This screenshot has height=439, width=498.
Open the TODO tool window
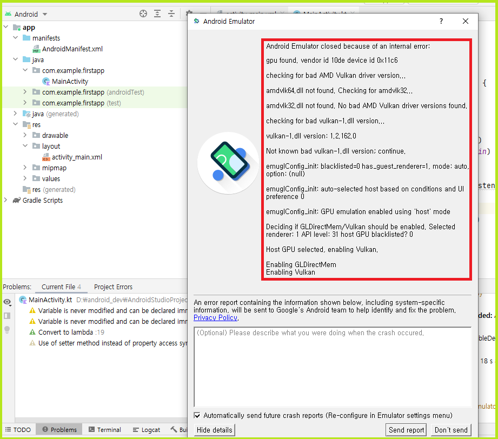click(18, 430)
